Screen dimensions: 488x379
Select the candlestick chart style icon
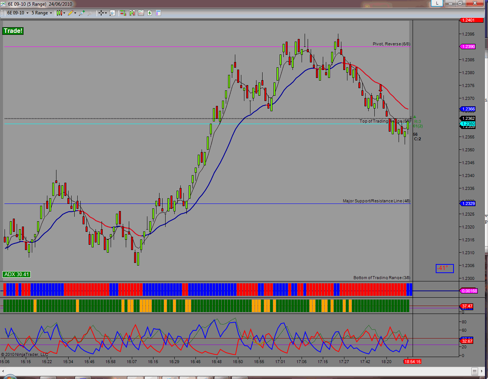pyautogui.click(x=59, y=13)
